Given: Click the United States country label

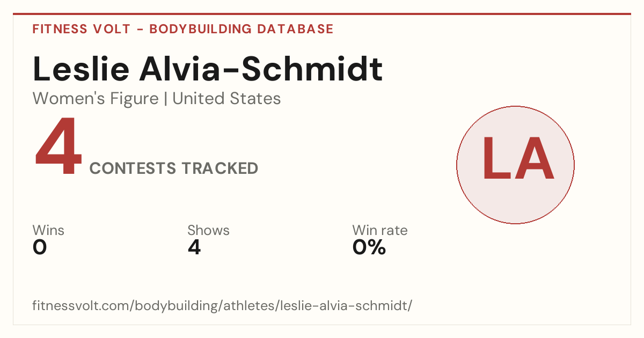Looking at the screenshot, I should (x=226, y=99).
